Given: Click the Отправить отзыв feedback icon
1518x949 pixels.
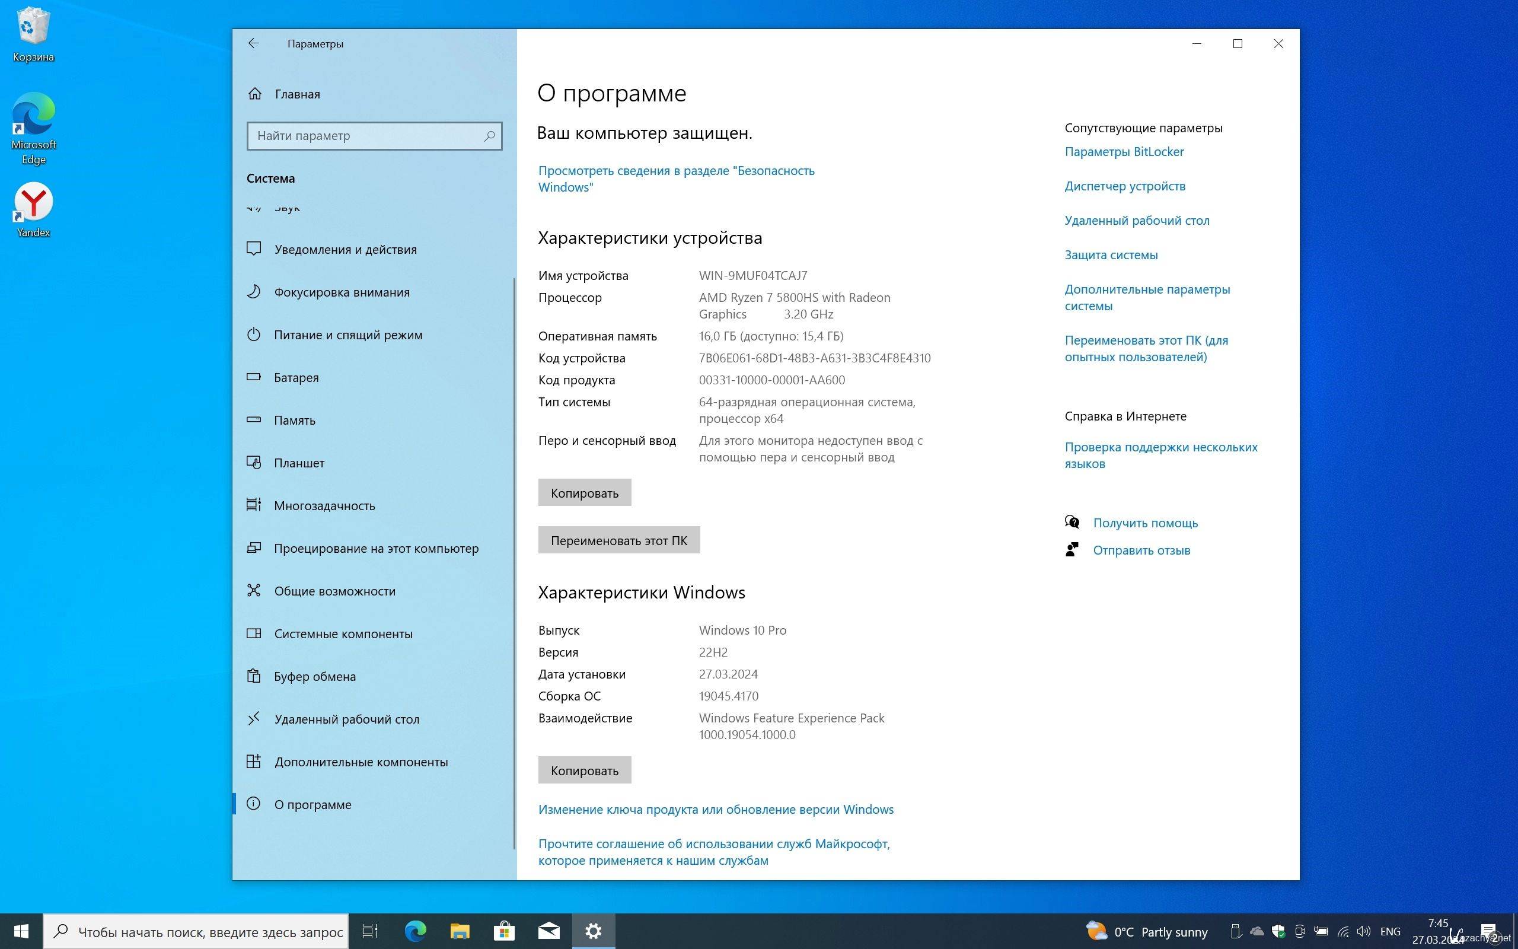Looking at the screenshot, I should (1072, 550).
